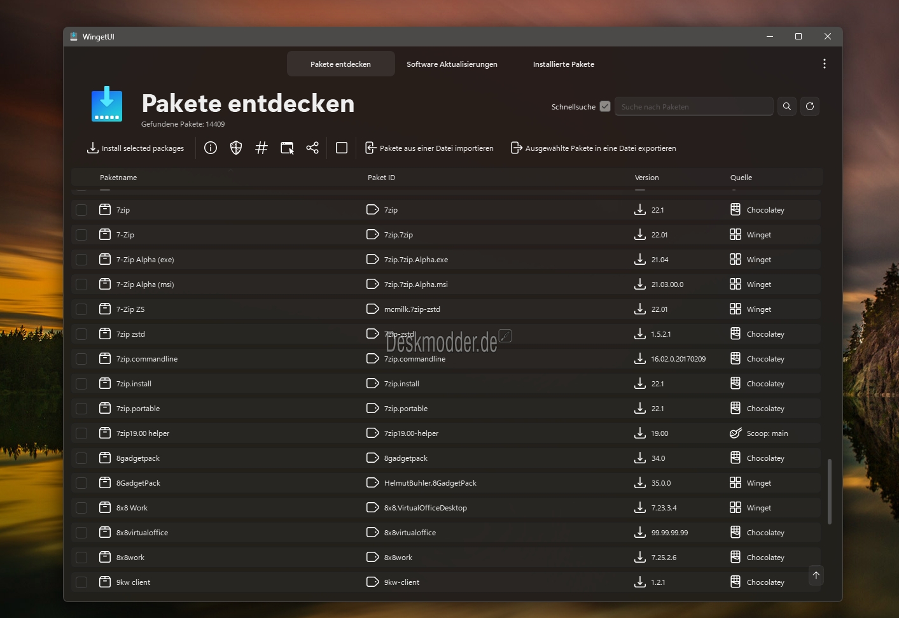The width and height of the screenshot is (899, 618).
Task: Click the 7zip.7zip.Alpha.msi package ID
Action: click(x=416, y=284)
